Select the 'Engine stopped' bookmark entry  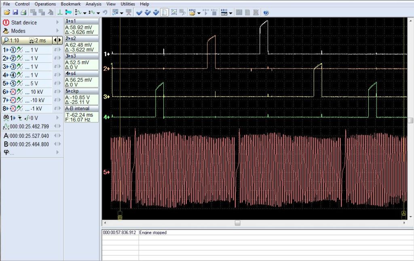coord(153,233)
